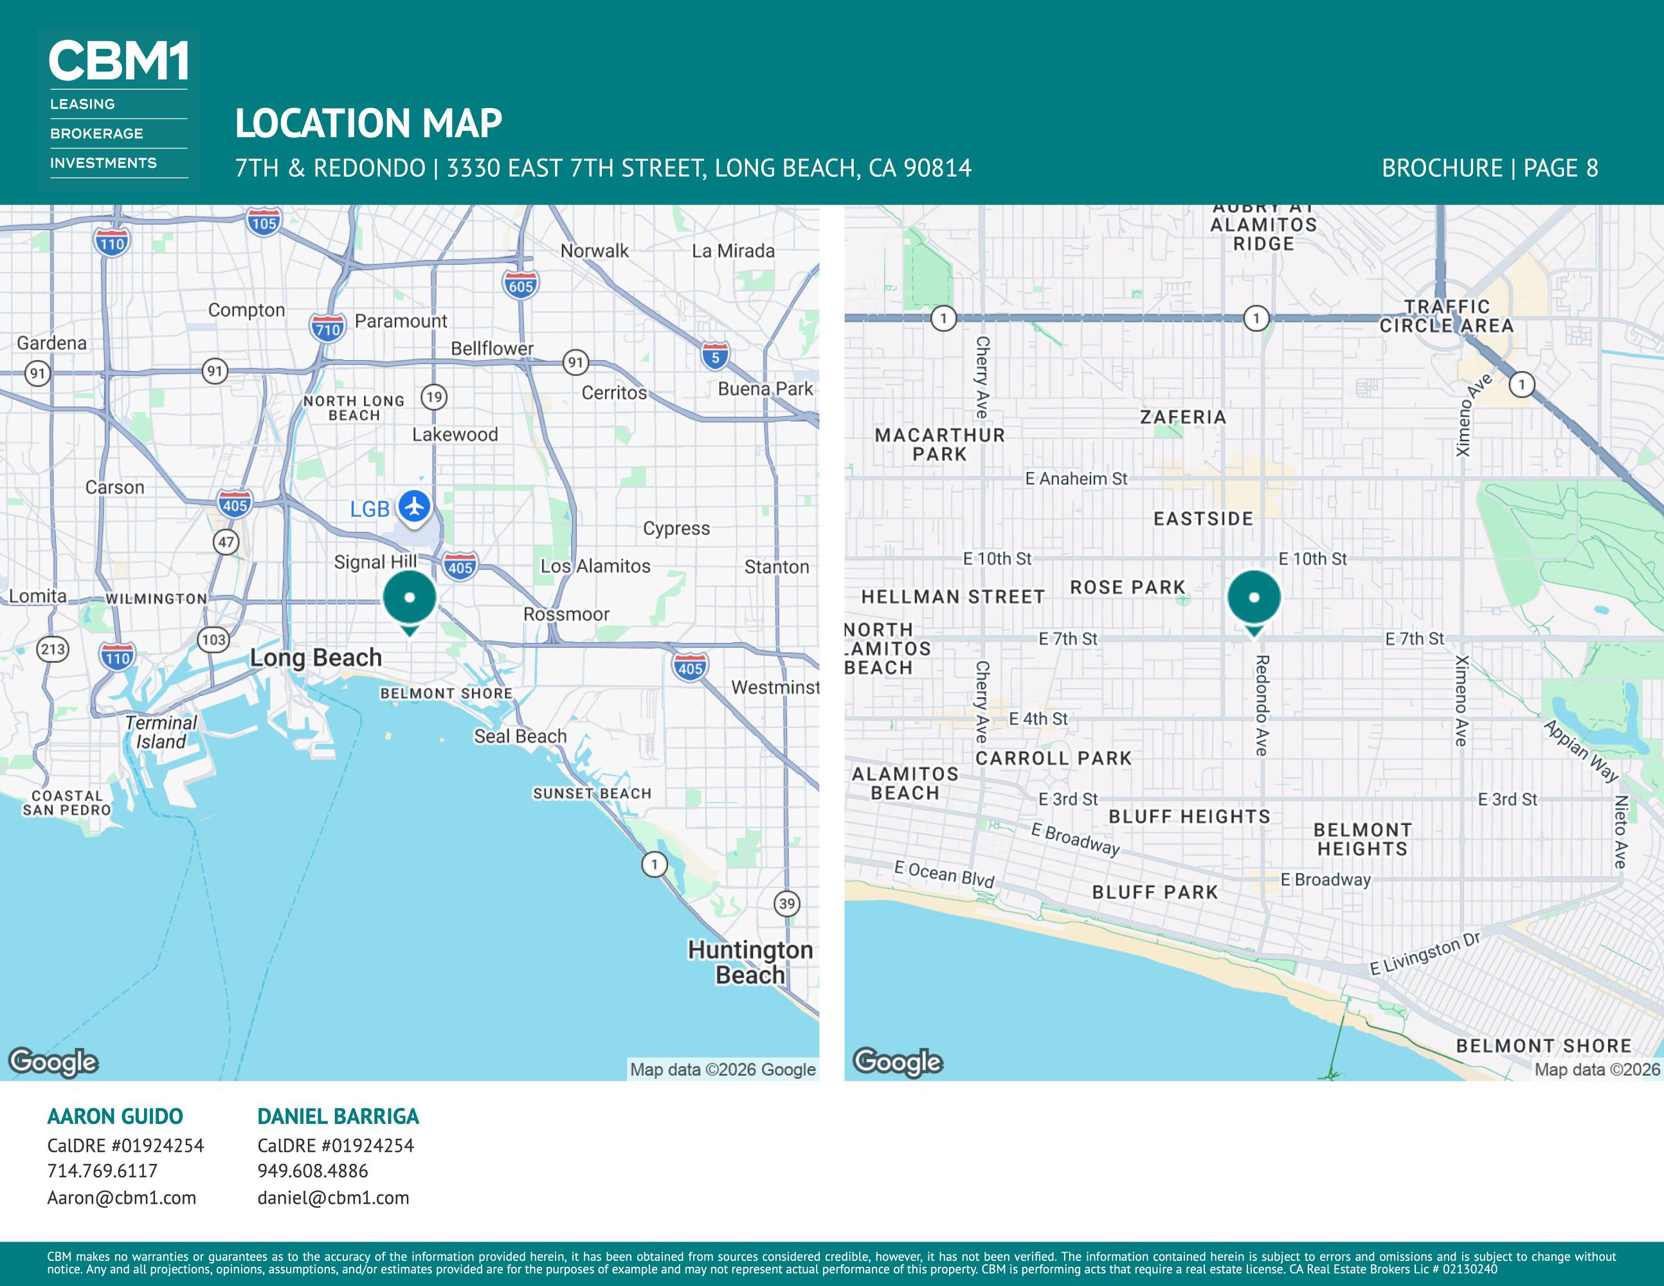The image size is (1664, 1286).
Task: Click the Route 47 marker
Action: pyautogui.click(x=226, y=543)
